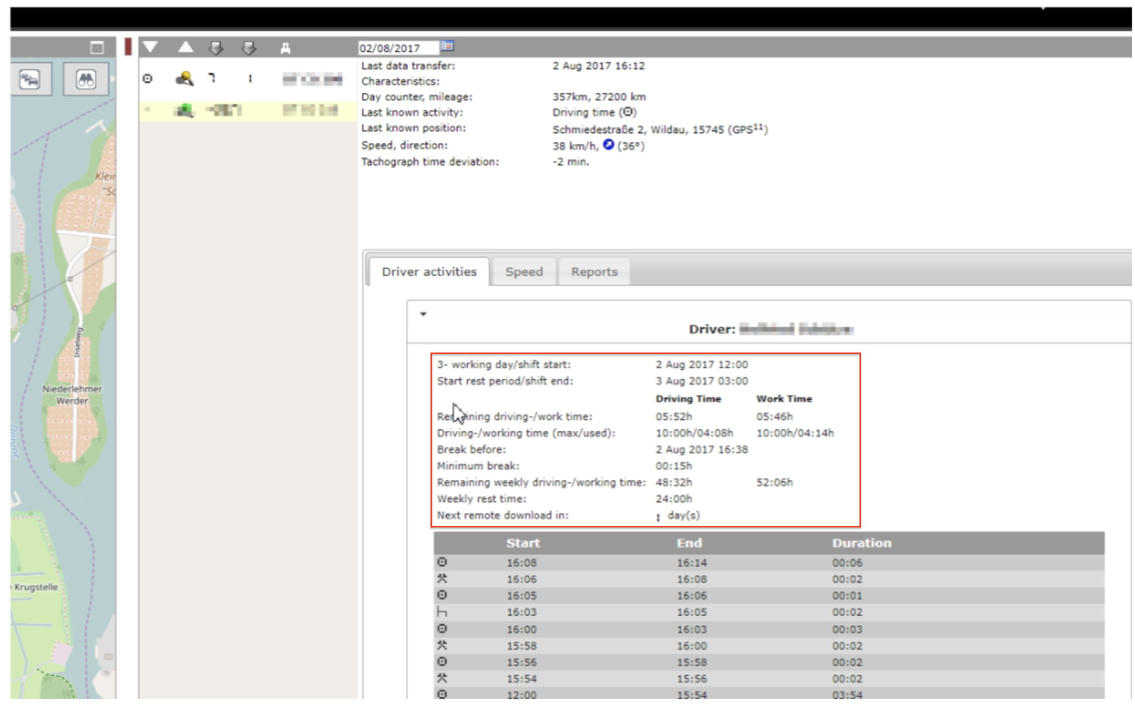Screen dimensions: 1135x704
Task: Click the binoculars search button
Action: click(x=86, y=79)
